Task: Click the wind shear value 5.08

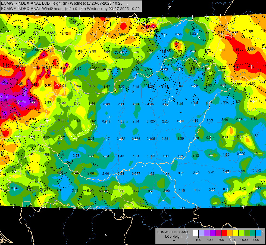Action: click(x=249, y=31)
